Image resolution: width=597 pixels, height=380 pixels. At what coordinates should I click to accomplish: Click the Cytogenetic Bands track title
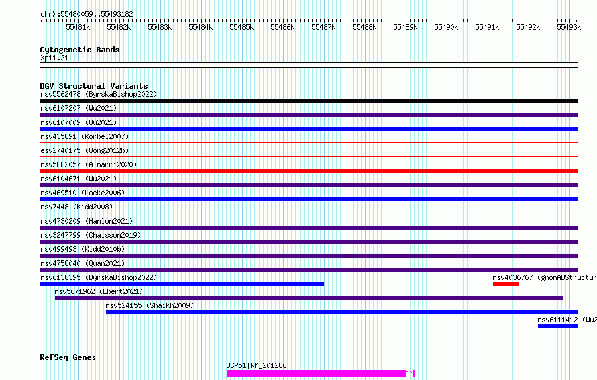point(80,50)
